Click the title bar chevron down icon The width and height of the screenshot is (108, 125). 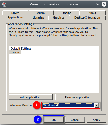pos(98,4)
